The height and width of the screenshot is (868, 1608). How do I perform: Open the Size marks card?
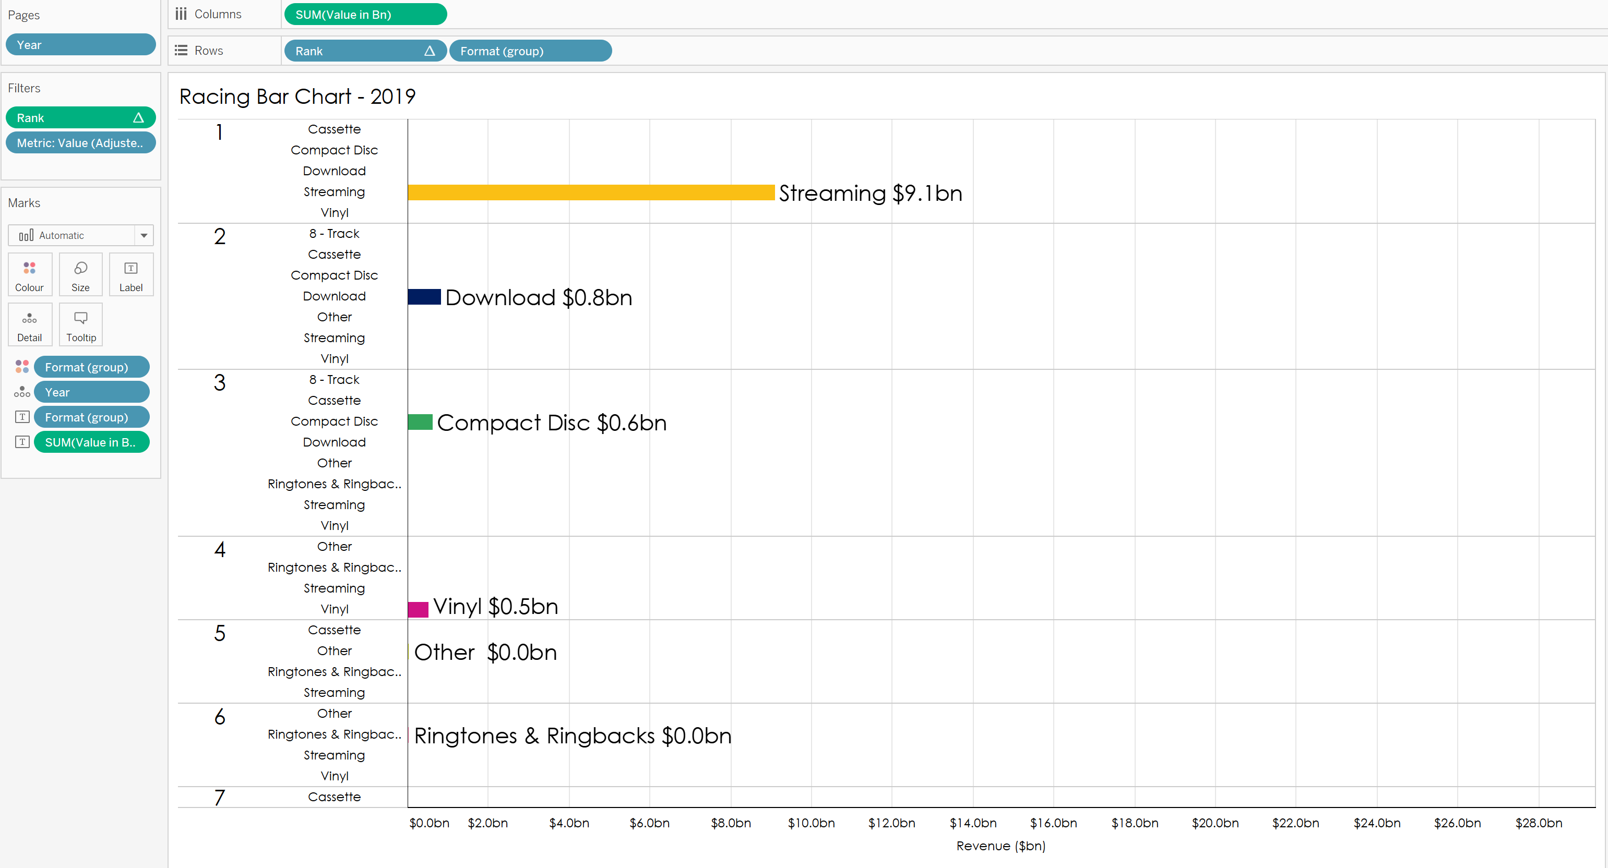point(80,274)
